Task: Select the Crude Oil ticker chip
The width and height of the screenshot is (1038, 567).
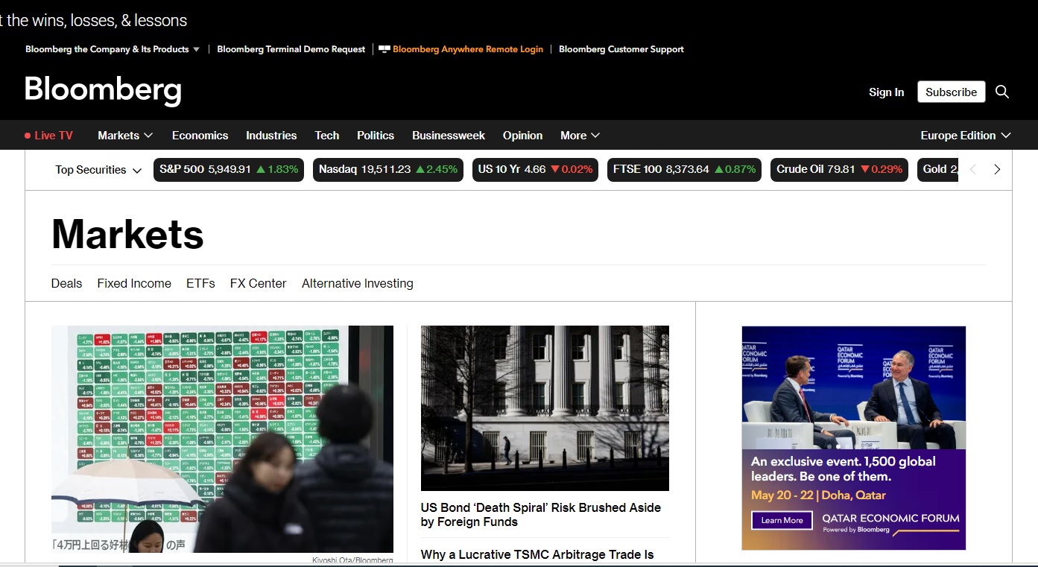Action: (x=838, y=169)
